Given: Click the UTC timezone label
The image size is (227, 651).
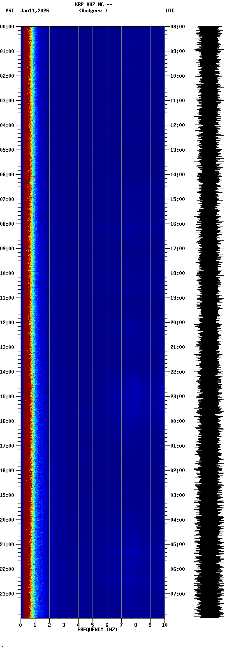Looking at the screenshot, I should click(170, 11).
